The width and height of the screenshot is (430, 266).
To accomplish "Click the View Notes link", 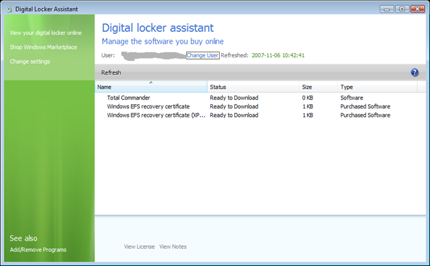I will pos(173,247).
